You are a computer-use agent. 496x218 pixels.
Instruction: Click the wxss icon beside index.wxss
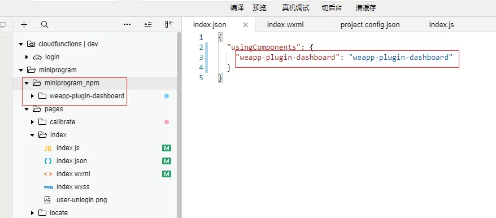49,187
